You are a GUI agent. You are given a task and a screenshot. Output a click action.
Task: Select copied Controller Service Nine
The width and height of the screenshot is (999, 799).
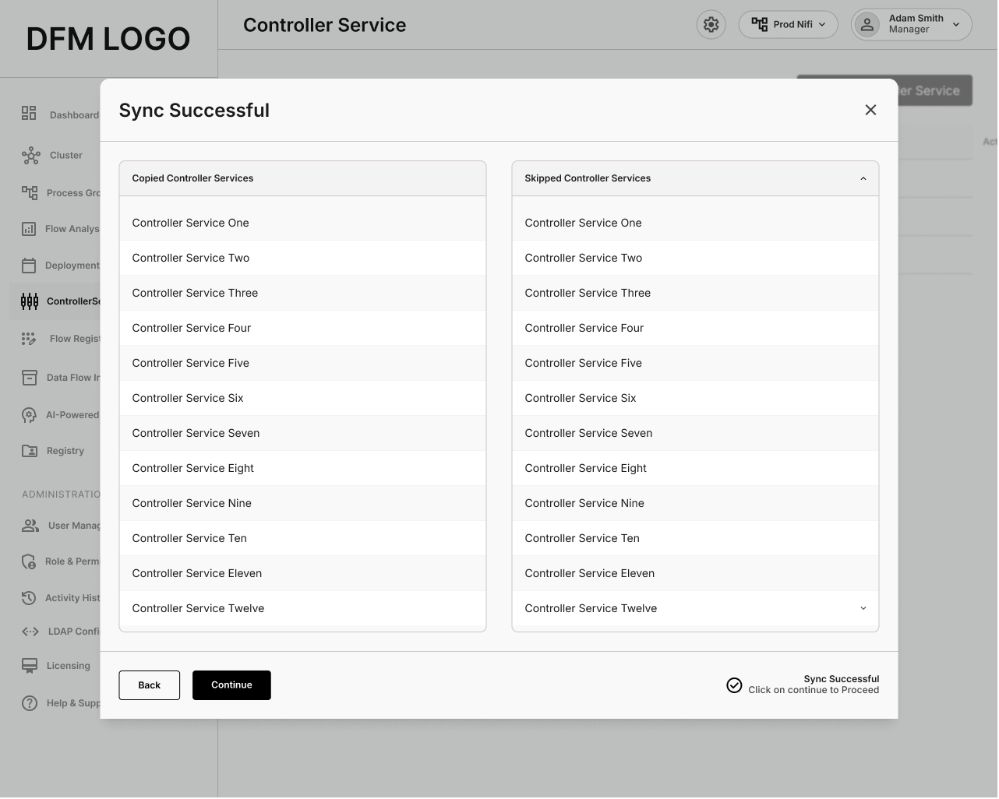[x=302, y=504]
